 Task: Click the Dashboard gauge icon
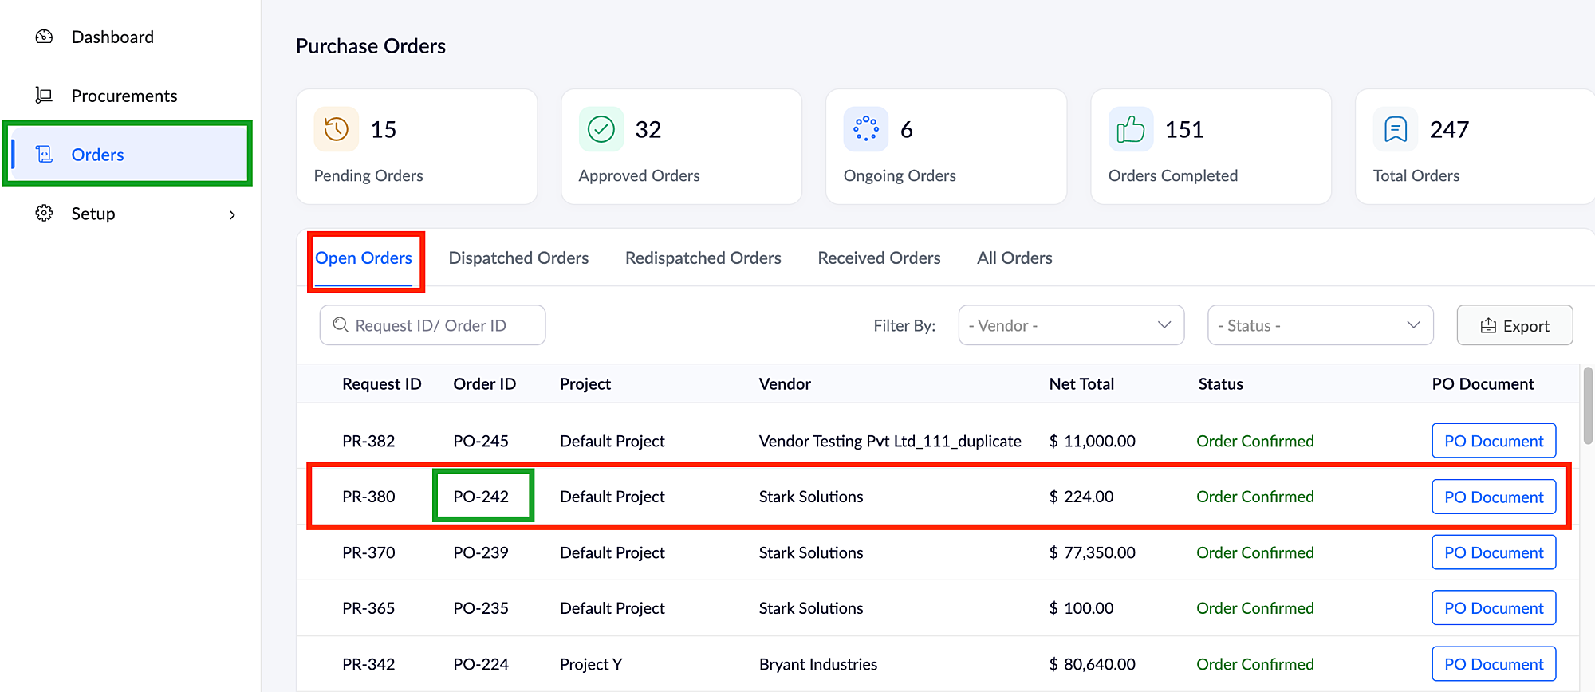45,37
